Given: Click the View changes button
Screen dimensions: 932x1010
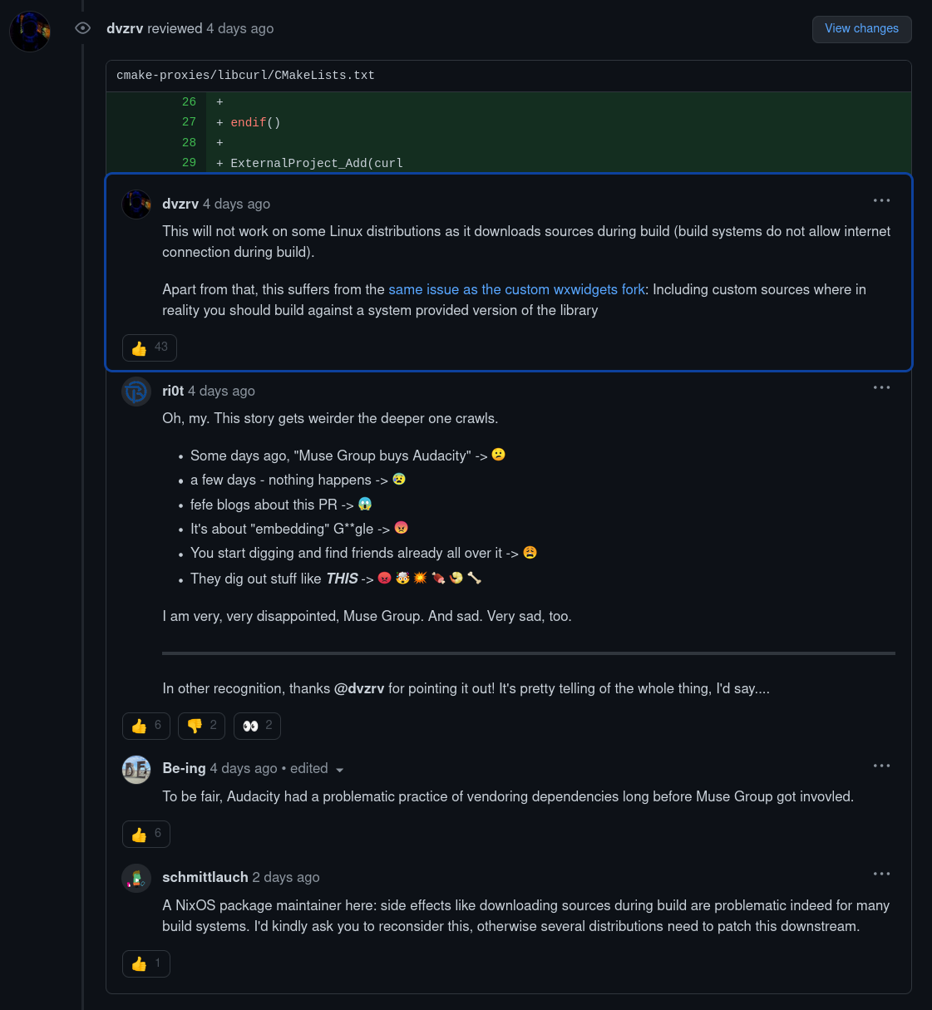Looking at the screenshot, I should (x=861, y=29).
